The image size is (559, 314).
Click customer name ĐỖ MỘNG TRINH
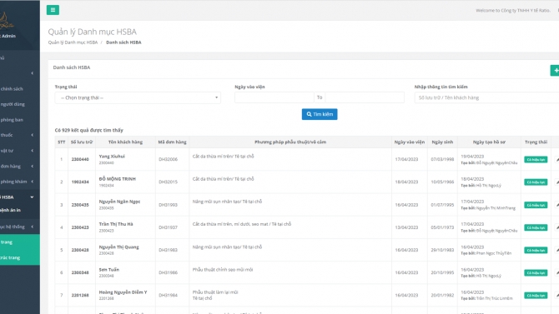point(118,179)
